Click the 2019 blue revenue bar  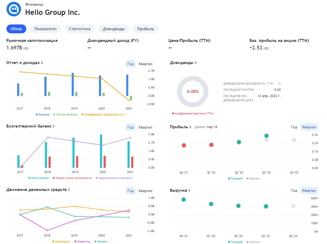coord(73,85)
